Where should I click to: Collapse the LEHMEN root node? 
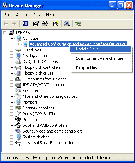(5, 33)
